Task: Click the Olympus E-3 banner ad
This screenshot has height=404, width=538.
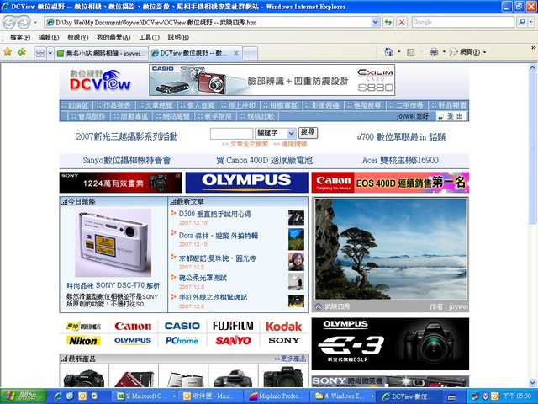Action: click(390, 344)
